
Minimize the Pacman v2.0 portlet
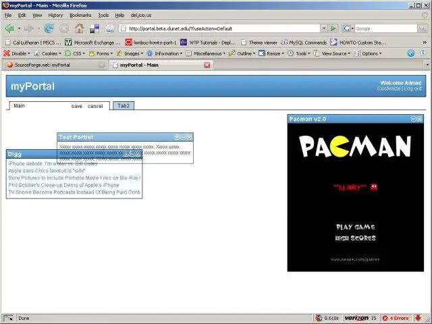point(413,119)
